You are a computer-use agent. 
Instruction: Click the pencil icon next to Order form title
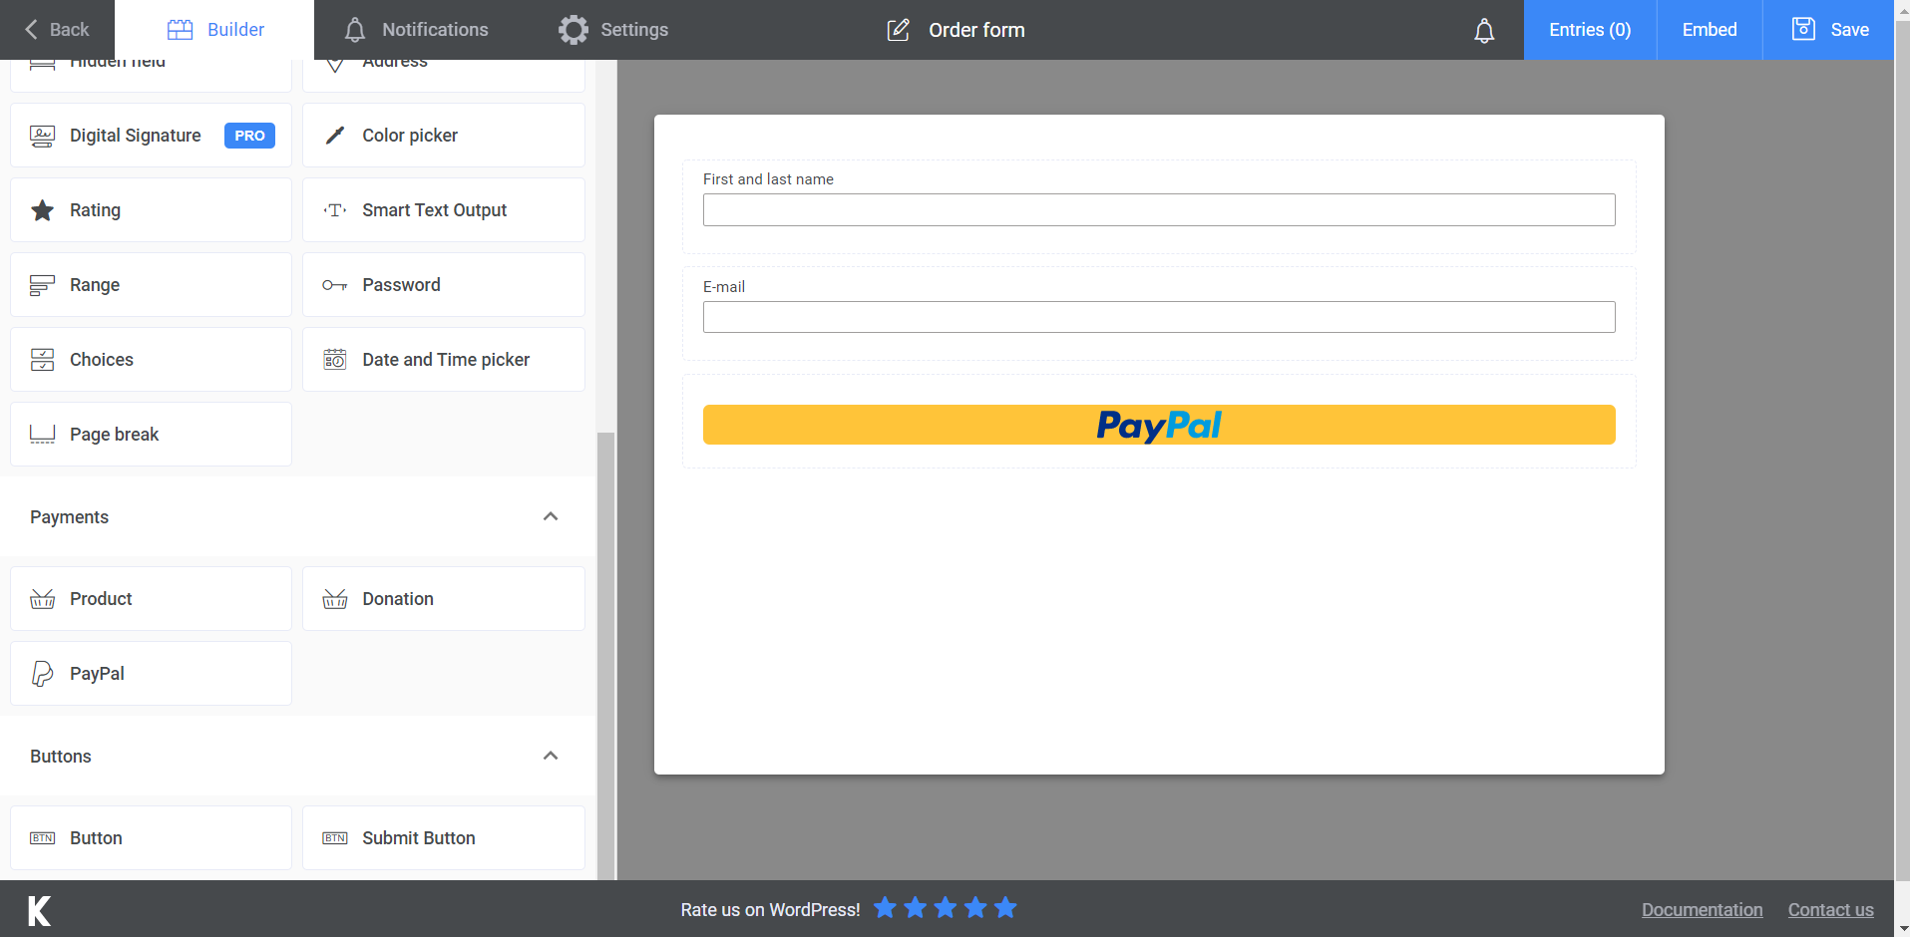pos(897,30)
